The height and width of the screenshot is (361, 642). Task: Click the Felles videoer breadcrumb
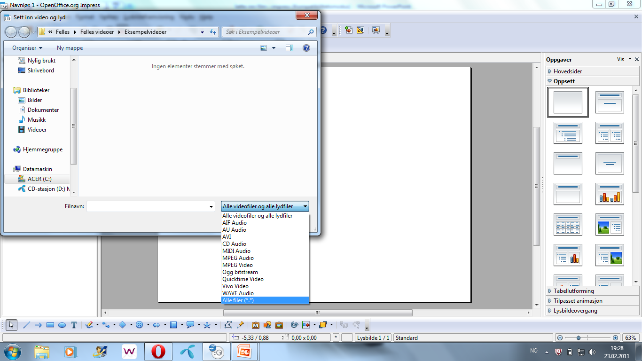click(97, 32)
